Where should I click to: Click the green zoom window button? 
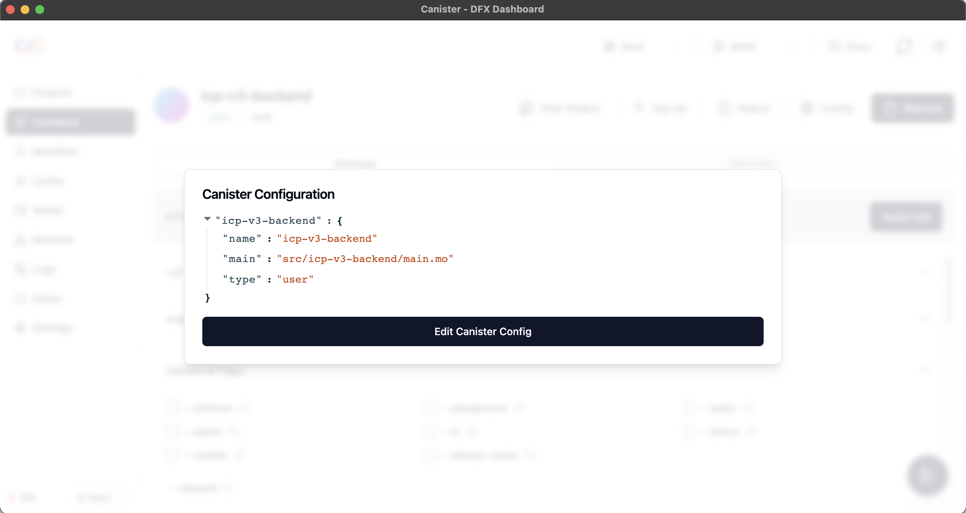coord(40,9)
